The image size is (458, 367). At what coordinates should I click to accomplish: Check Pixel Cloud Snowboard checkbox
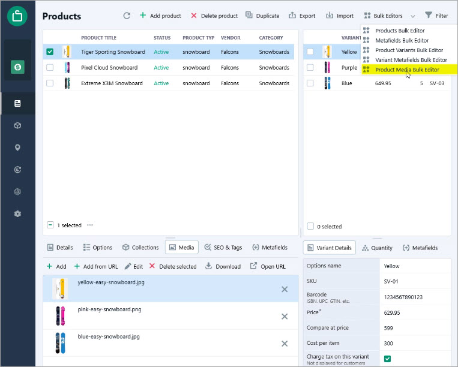click(x=50, y=67)
